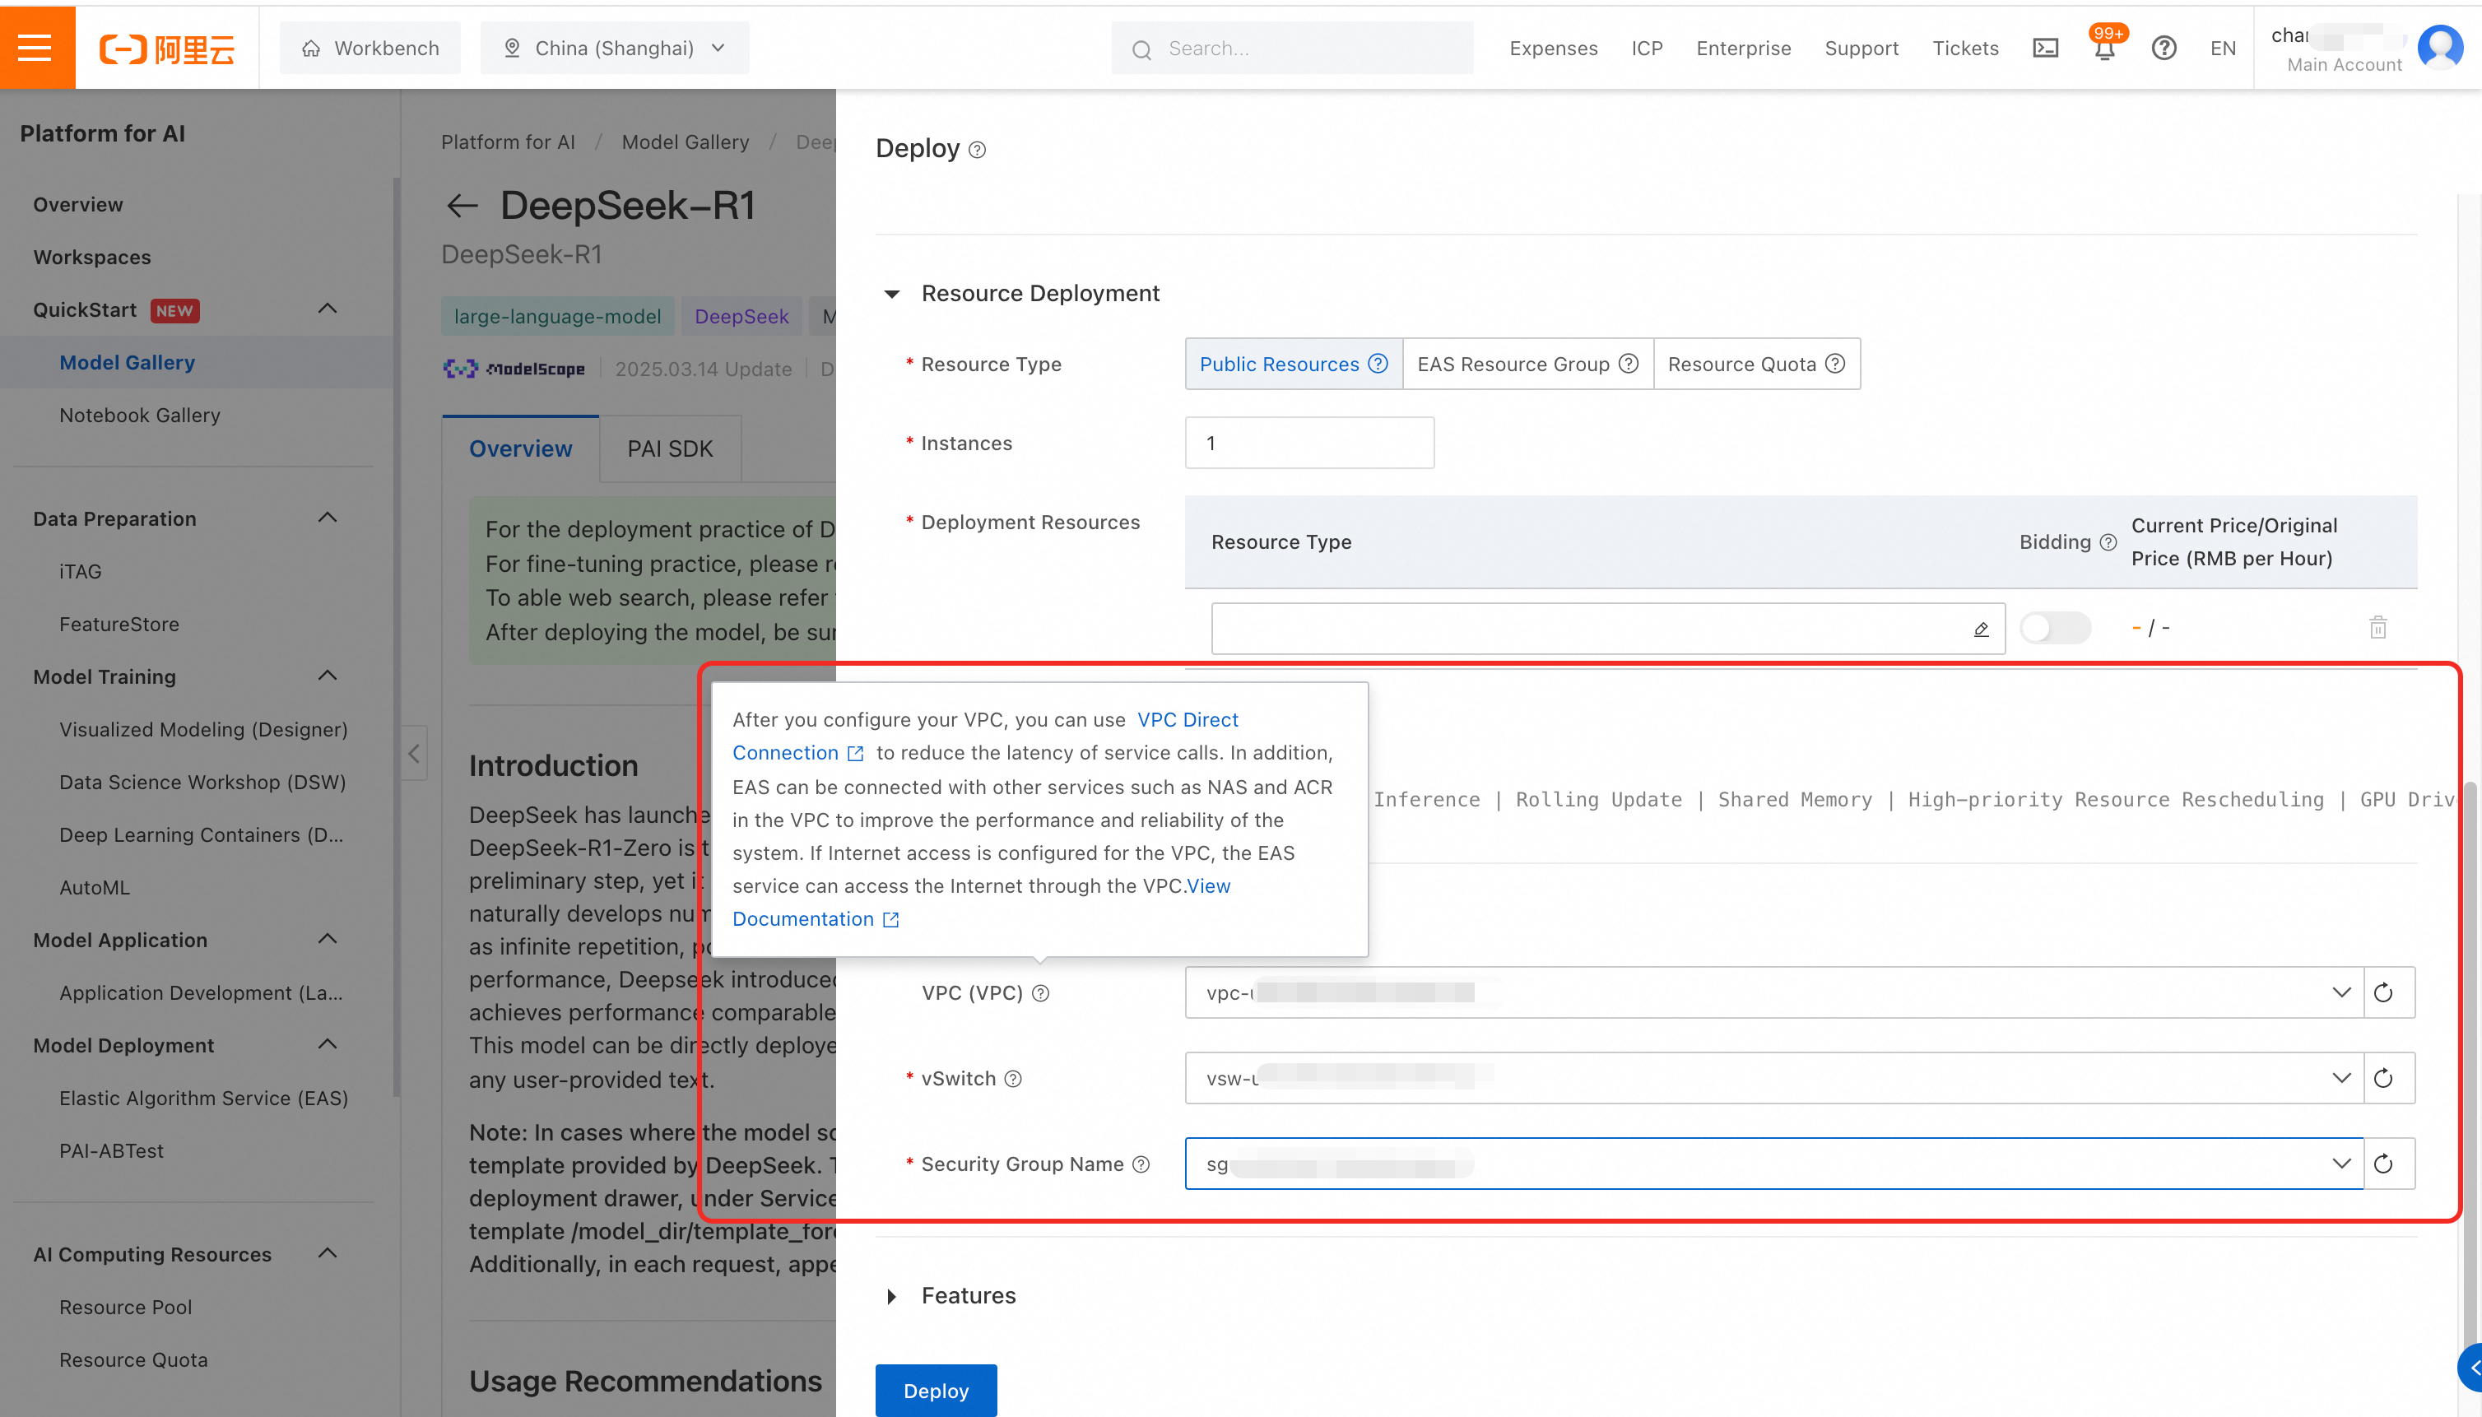Refresh the vSwitch list

(x=2384, y=1078)
